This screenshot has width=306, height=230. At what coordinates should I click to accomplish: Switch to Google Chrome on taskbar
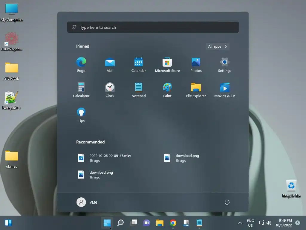(173, 223)
